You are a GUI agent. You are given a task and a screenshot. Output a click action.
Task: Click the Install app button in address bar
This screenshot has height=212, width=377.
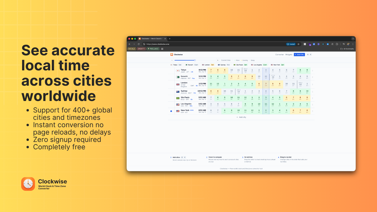point(291,44)
